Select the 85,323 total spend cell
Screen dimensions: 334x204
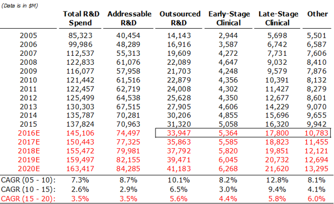[x=80, y=35]
